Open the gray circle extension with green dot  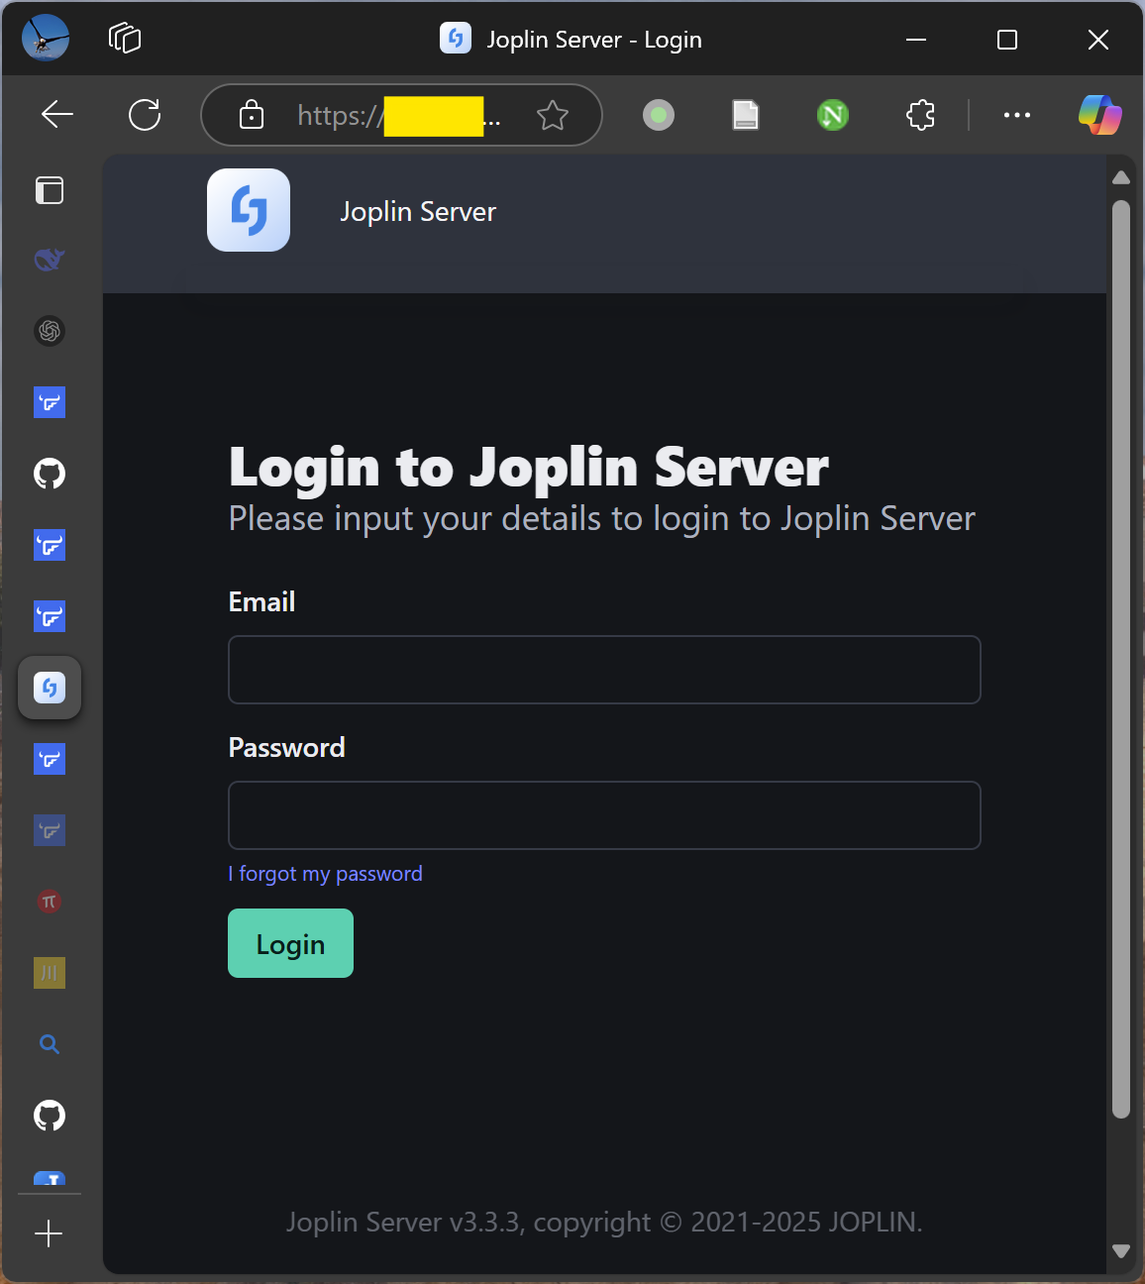[x=659, y=115]
